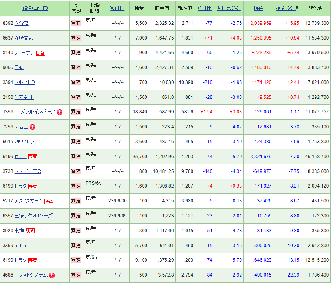Select the day change +17.4
The image size is (331, 286).
tap(206, 112)
